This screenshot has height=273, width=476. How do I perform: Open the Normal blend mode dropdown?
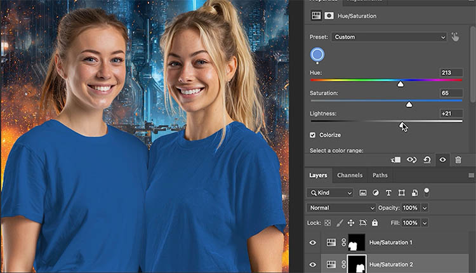click(341, 208)
